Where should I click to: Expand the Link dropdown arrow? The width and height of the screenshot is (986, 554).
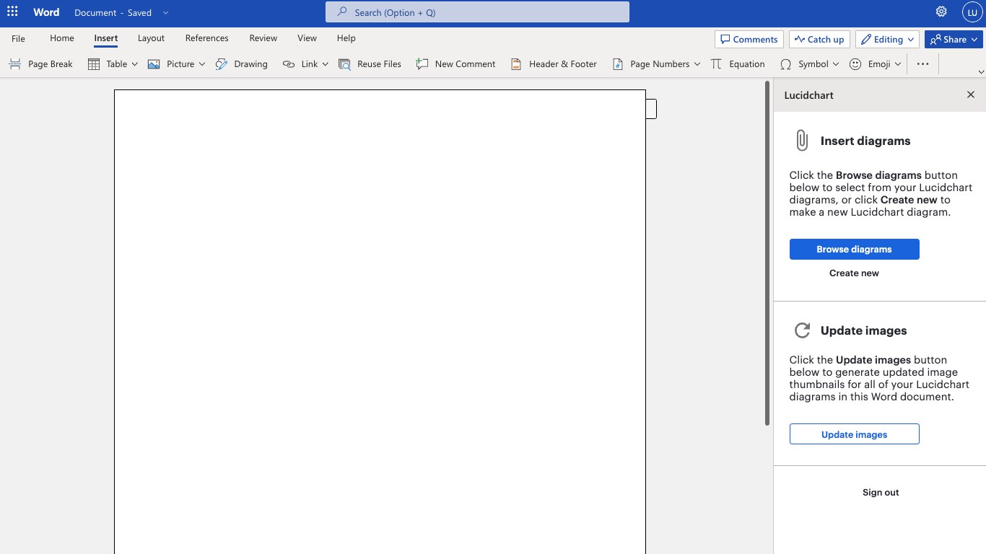click(x=325, y=64)
